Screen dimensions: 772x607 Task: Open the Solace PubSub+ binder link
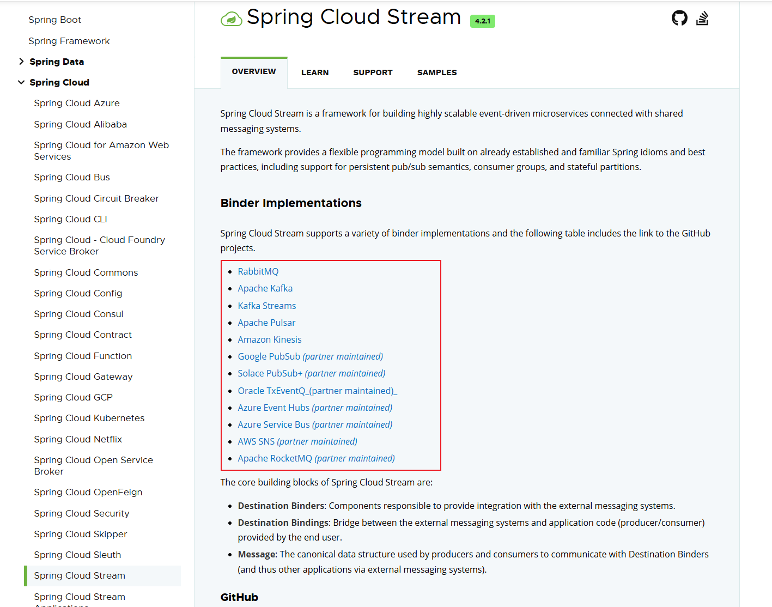[312, 373]
